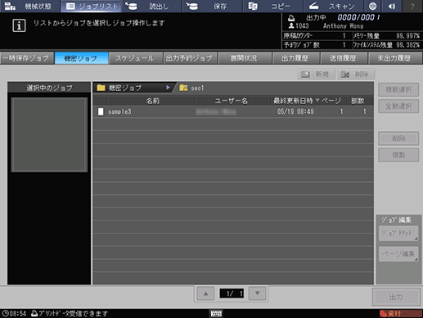Click the 出力中 output counter icon
423x318 pixels.
(x=291, y=18)
